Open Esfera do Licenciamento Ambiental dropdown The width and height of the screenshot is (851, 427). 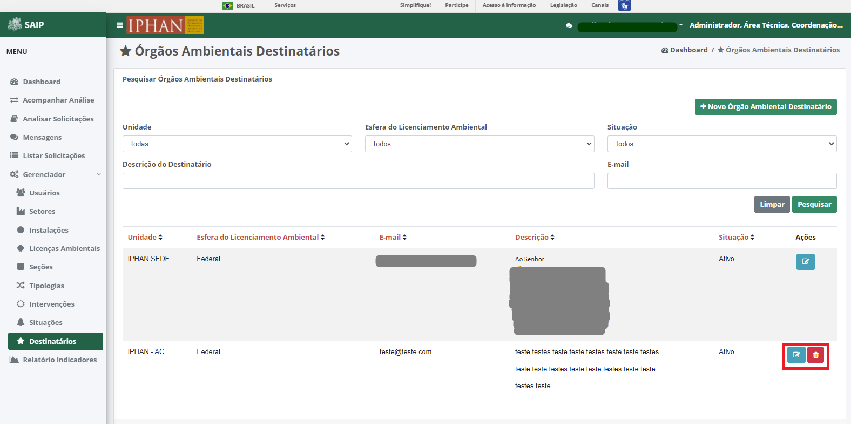pos(479,144)
